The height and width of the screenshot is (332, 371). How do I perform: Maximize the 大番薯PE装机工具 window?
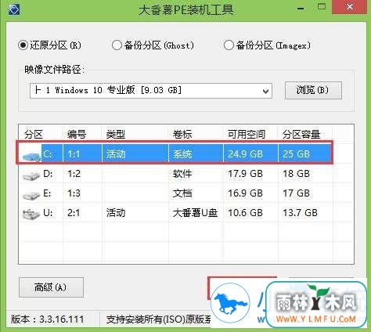pos(322,7)
